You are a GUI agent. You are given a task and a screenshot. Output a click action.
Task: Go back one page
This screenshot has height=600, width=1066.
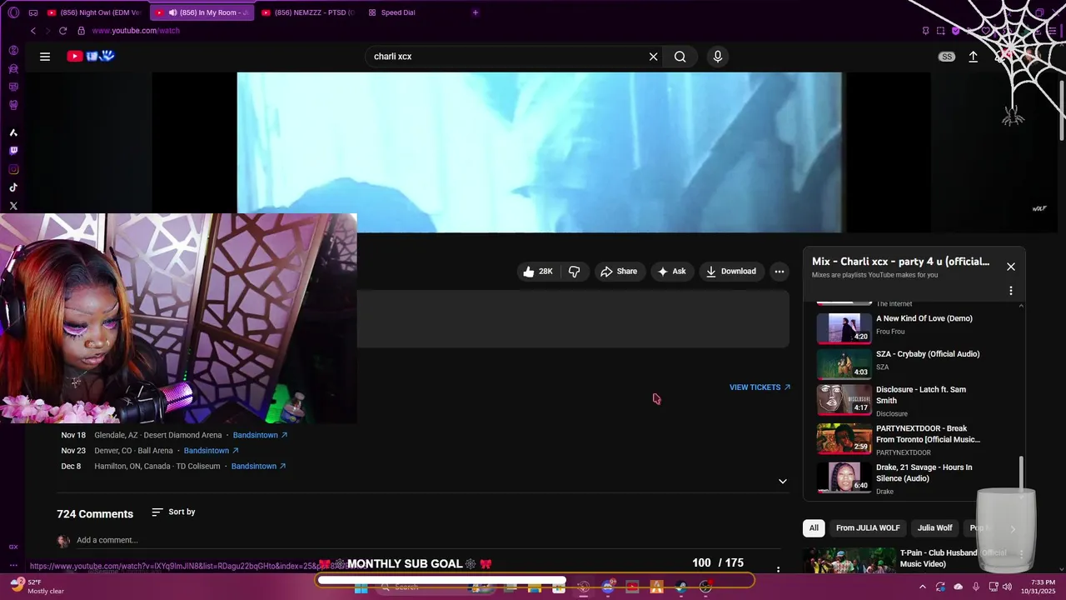click(x=33, y=31)
